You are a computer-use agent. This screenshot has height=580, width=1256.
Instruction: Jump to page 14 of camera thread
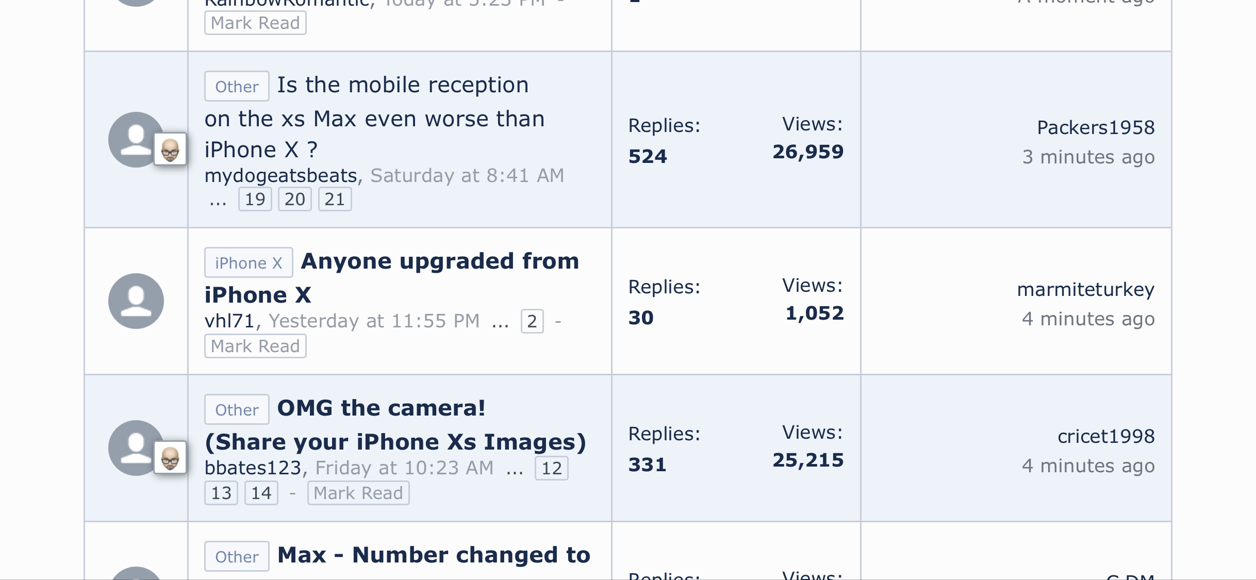(261, 493)
